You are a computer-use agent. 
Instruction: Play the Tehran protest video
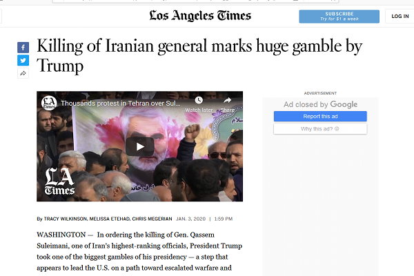coord(139,146)
